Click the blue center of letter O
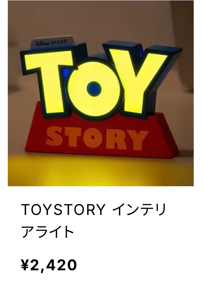The height and width of the screenshot is (282, 204). tap(94, 89)
